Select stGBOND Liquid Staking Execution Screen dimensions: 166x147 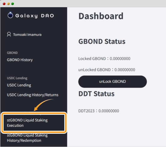34,123
